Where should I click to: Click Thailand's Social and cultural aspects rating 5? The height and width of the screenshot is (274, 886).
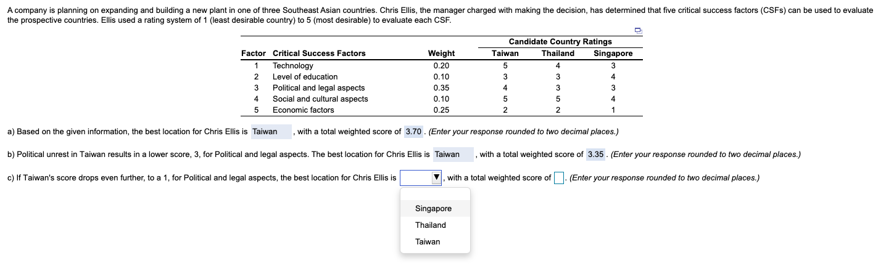click(558, 99)
